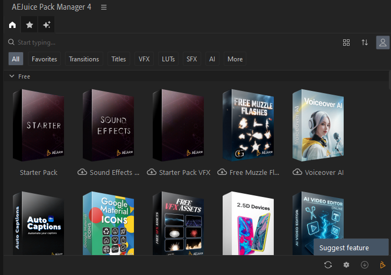
Task: Select the Favorites filter tab
Action: point(45,59)
